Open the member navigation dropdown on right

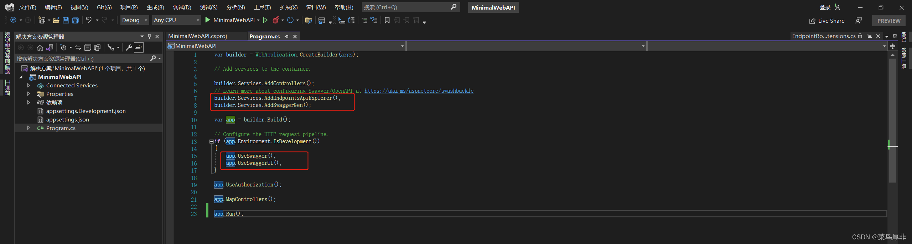(x=767, y=46)
